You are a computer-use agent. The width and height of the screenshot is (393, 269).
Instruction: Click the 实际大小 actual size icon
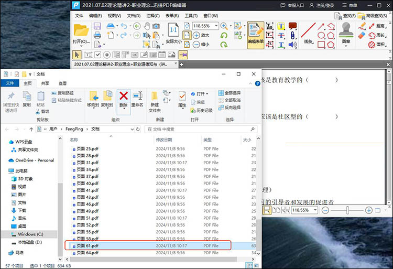173,30
